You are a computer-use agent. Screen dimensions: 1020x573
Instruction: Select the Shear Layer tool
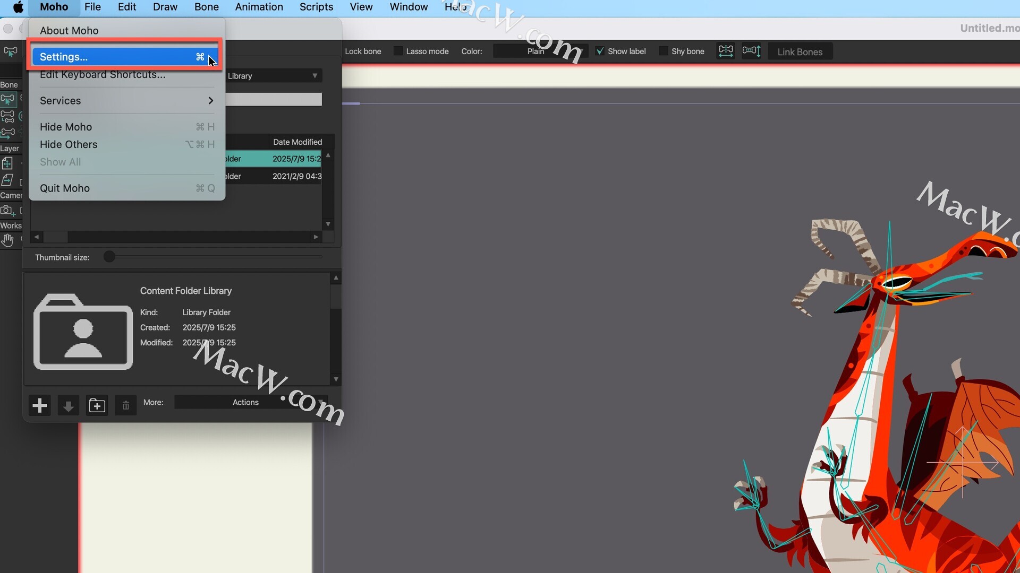[x=7, y=180]
